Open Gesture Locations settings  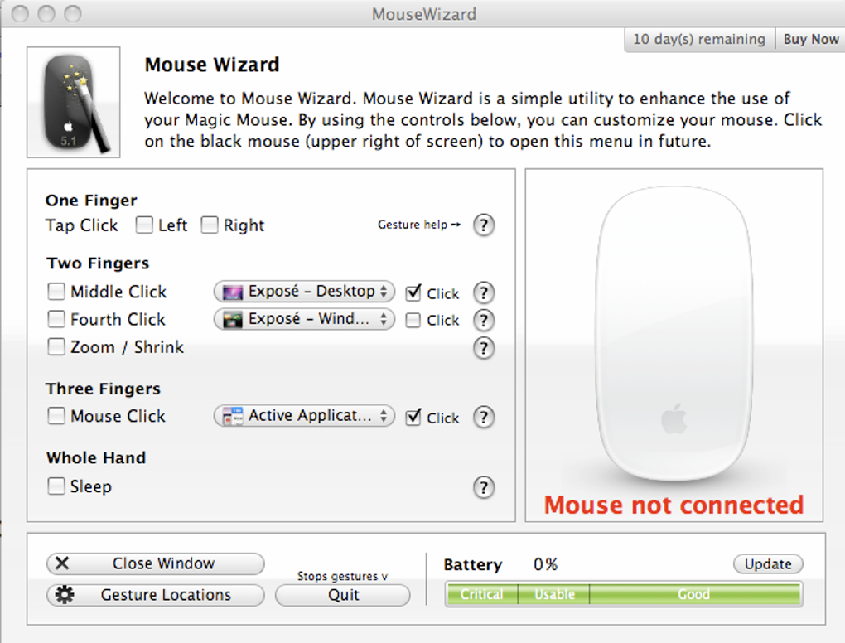[x=156, y=594]
